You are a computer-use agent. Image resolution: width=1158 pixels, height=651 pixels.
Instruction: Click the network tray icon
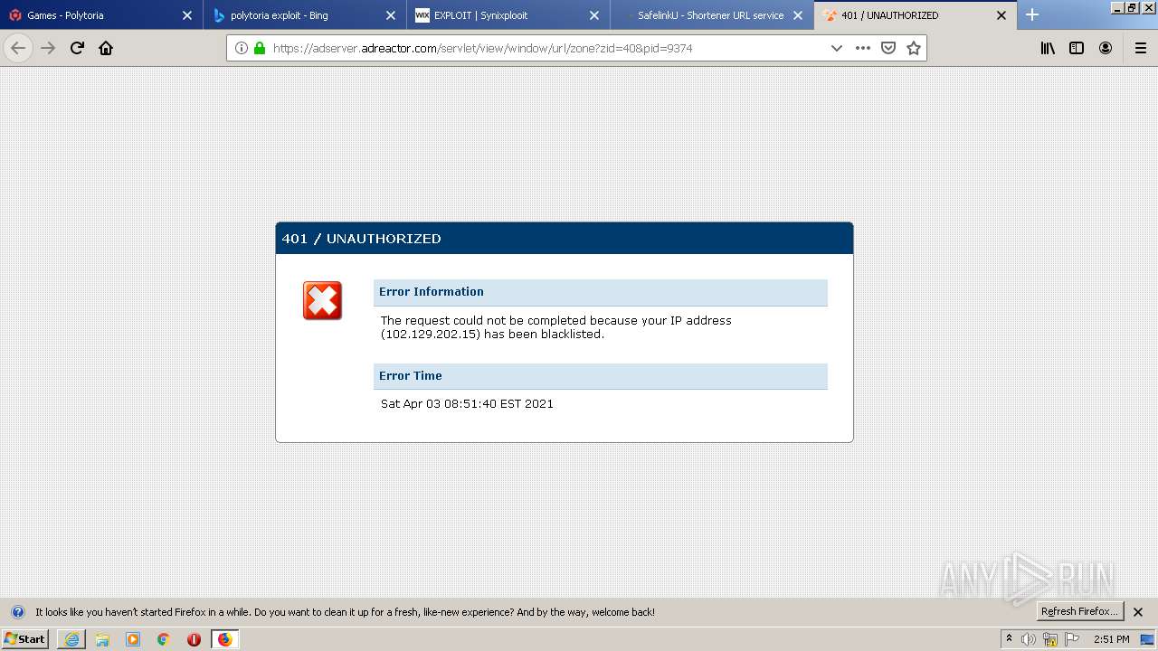click(x=1050, y=639)
